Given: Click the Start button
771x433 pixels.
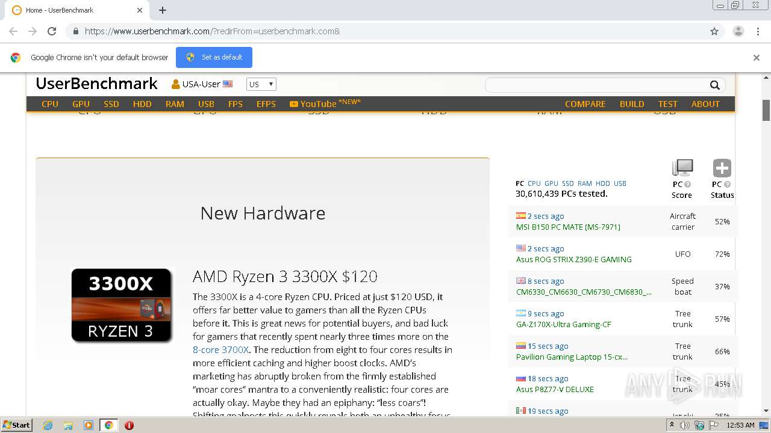Looking at the screenshot, I should (x=16, y=425).
